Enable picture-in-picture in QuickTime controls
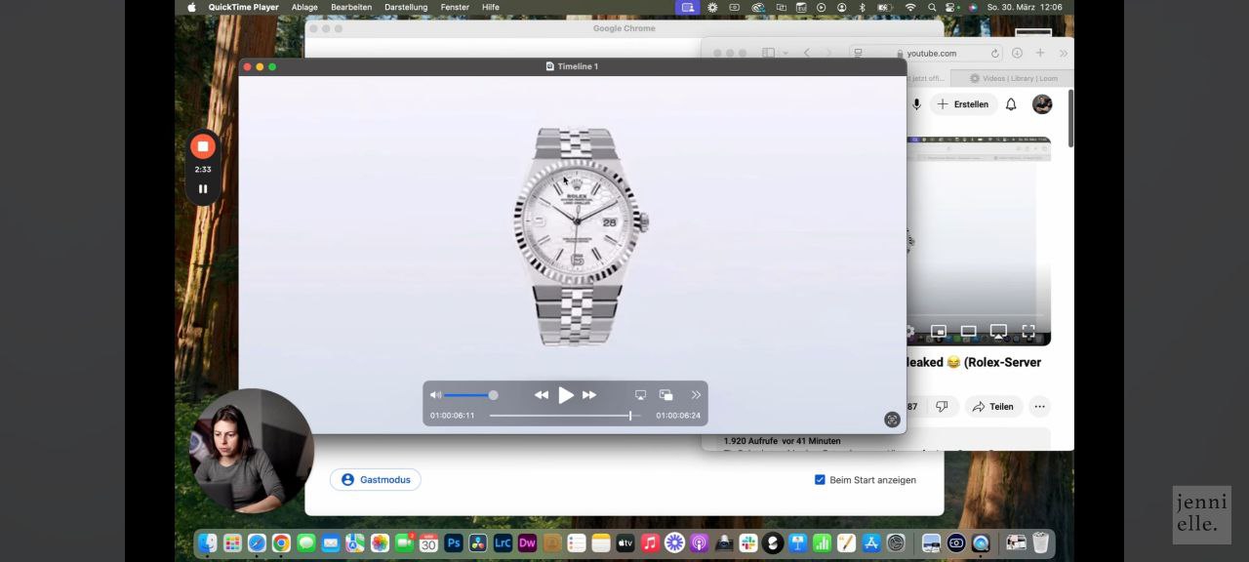The height and width of the screenshot is (562, 1249). pyautogui.click(x=666, y=395)
